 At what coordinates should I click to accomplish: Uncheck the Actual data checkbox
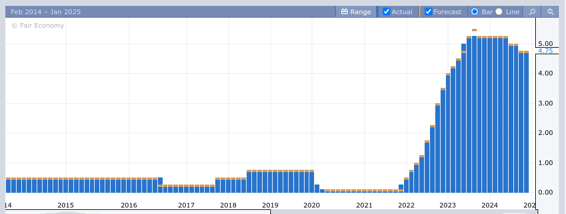coord(386,12)
